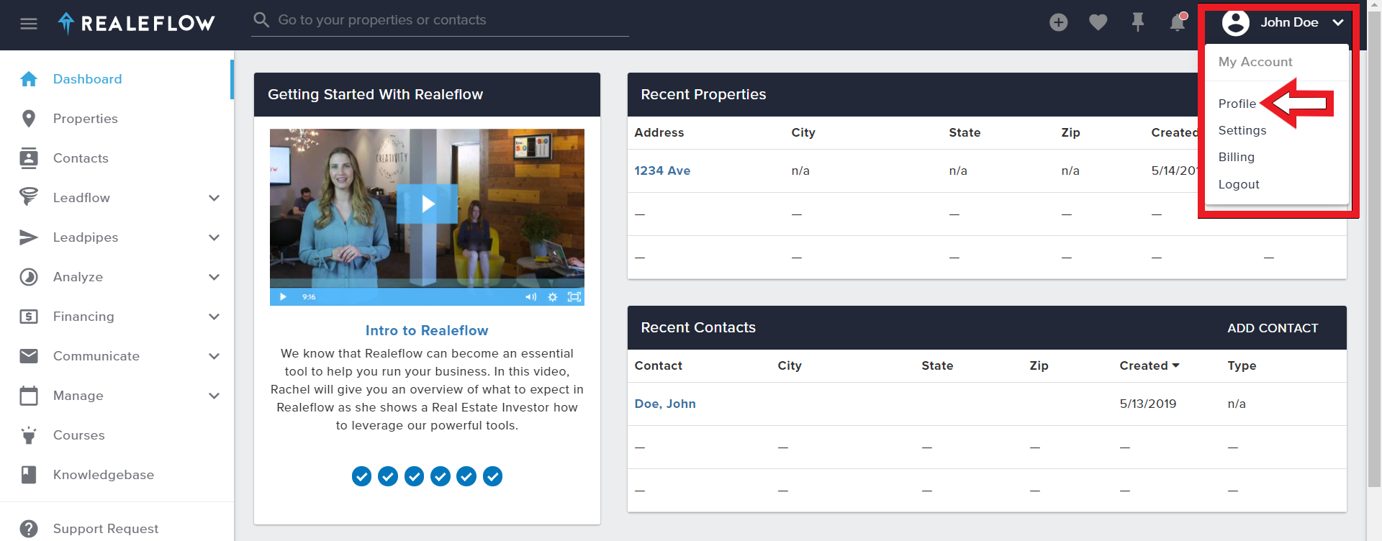Click the Dashboard home icon

29,79
